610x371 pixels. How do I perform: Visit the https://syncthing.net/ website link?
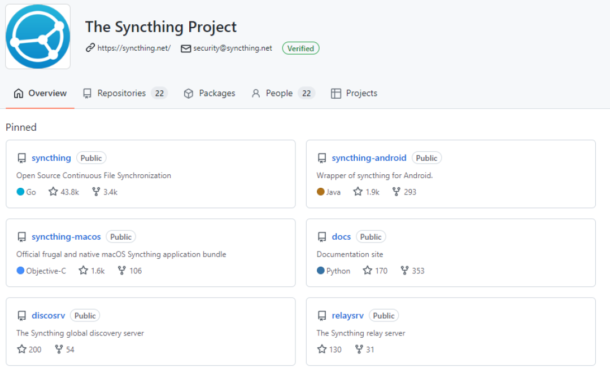coord(134,48)
